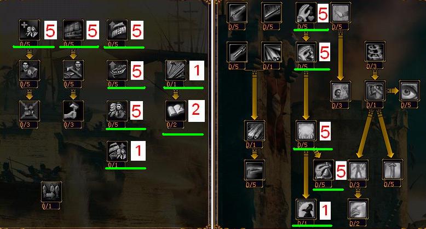Image resolution: width=426 pixels, height=229 pixels.
Task: Click the coiled spring skill icon
Action: point(375,51)
